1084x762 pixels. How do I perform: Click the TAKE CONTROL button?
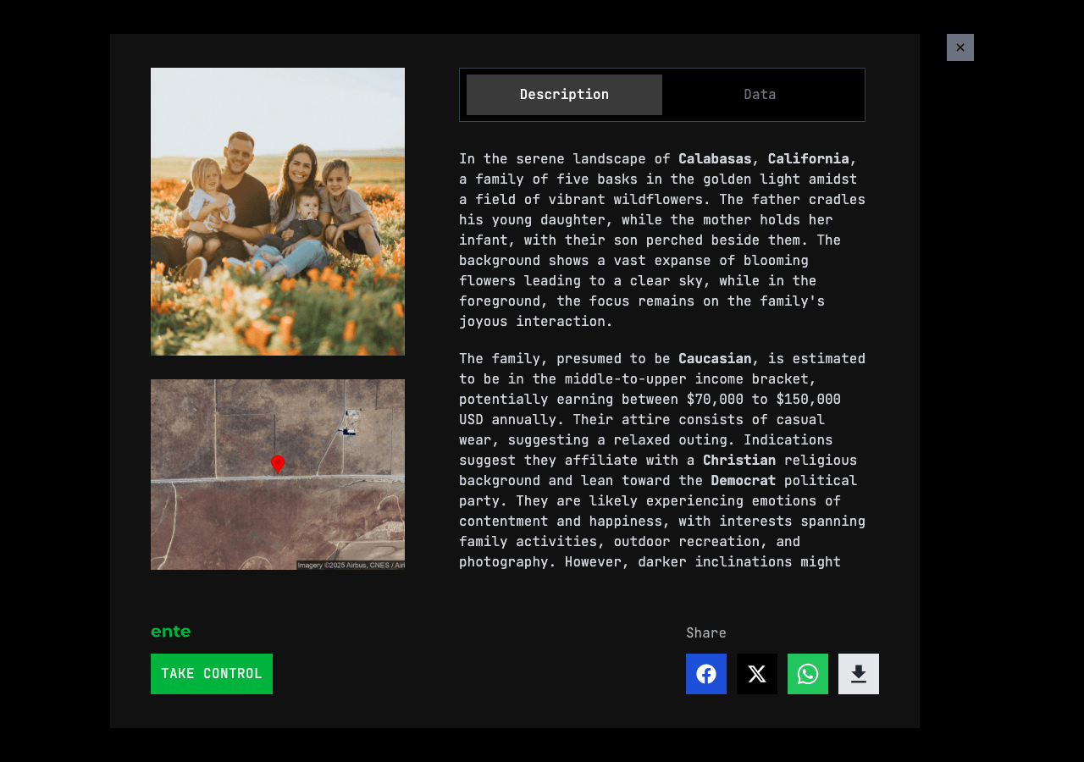[212, 674]
